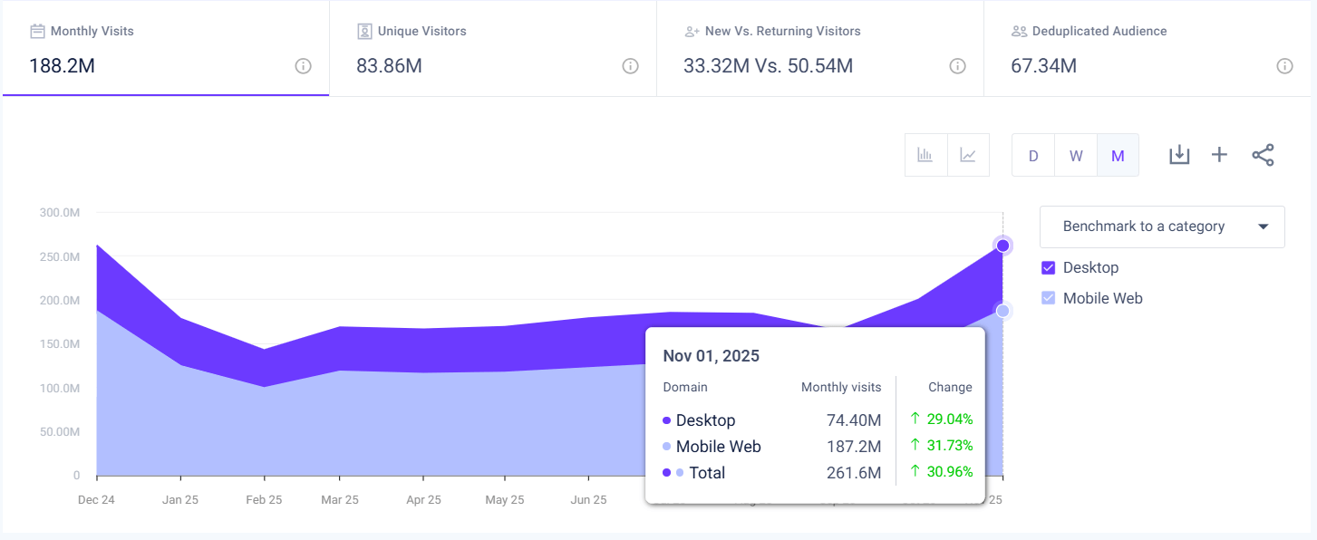Select the bar chart view icon

[925, 154]
